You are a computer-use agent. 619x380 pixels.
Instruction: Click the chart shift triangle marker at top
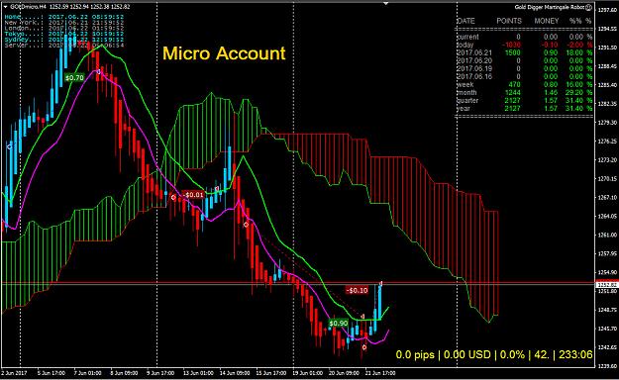point(385,4)
